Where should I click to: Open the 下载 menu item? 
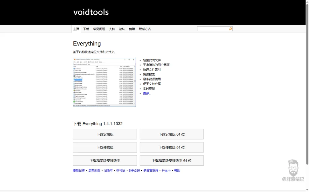(x=86, y=29)
